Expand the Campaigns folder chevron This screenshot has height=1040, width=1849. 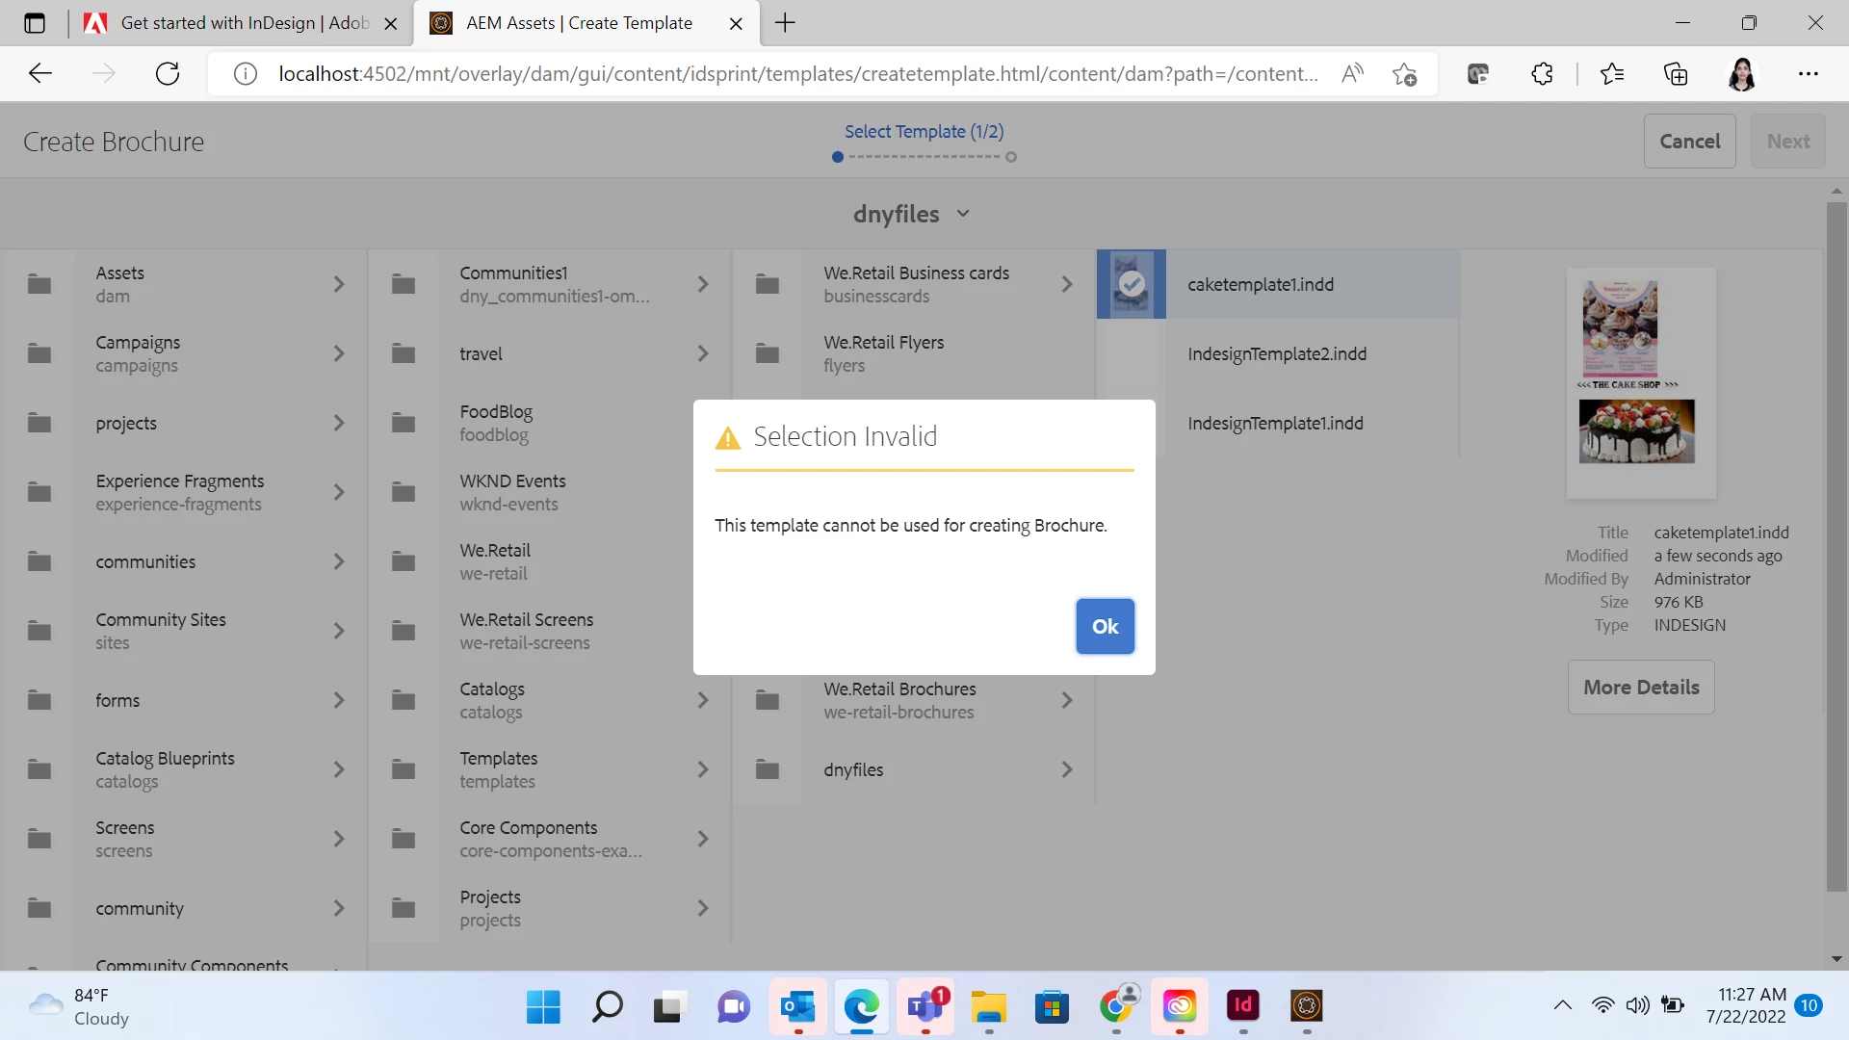click(x=338, y=353)
